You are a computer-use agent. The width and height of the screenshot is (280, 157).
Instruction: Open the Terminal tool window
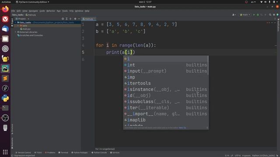[x=63, y=153]
